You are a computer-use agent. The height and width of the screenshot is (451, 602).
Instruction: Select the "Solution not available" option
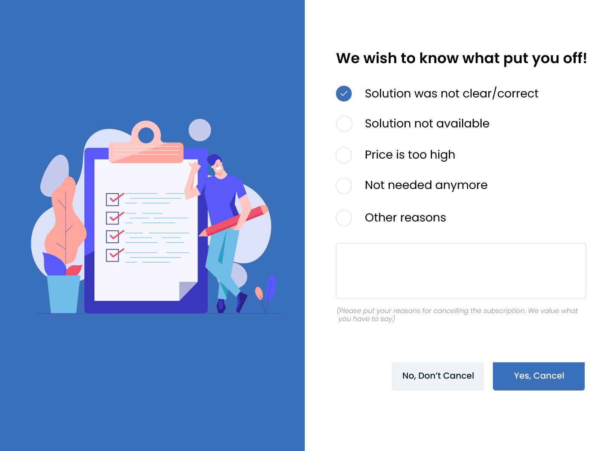344,124
